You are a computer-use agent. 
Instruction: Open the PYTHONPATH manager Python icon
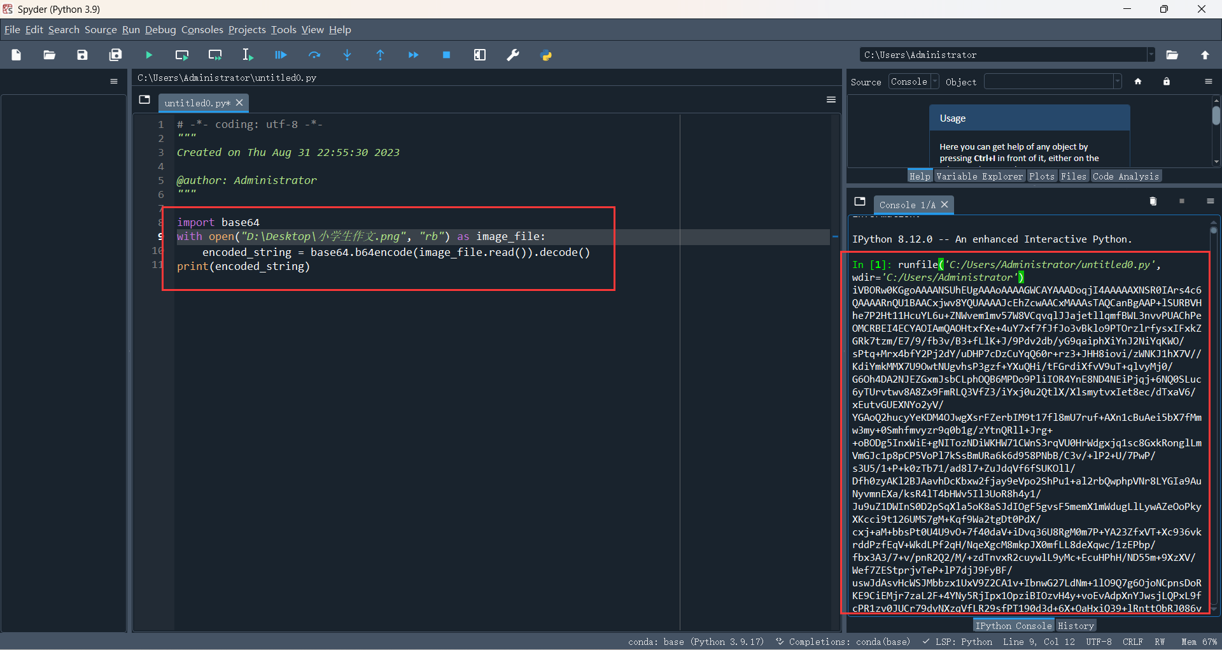(x=546, y=55)
